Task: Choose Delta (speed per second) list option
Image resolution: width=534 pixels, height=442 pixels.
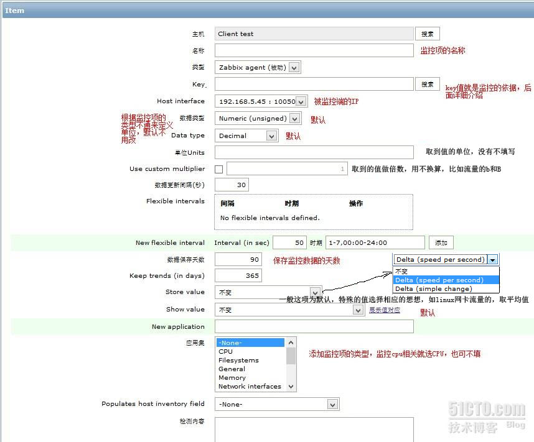Action: tap(446, 280)
